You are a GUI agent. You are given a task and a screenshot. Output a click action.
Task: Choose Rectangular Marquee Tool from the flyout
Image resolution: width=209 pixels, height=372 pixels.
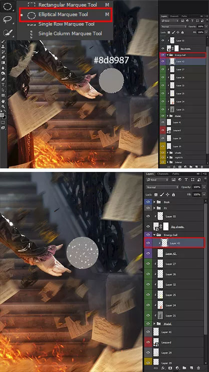point(68,5)
